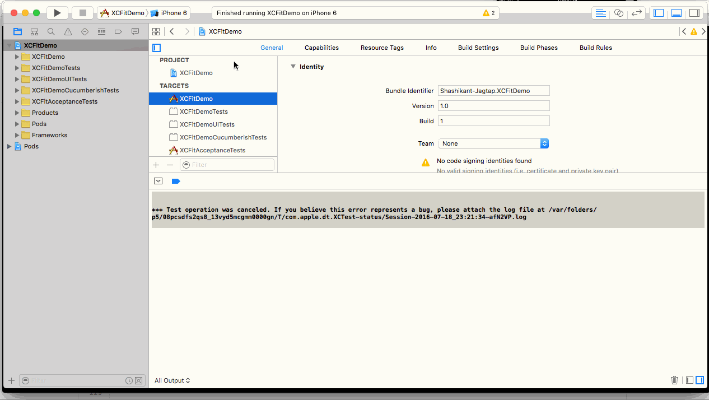Select the XCFitDemoCucumberishTests target
The height and width of the screenshot is (400, 709).
(x=213, y=137)
